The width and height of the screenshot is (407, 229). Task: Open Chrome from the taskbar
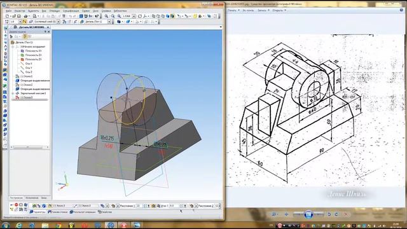click(59, 225)
